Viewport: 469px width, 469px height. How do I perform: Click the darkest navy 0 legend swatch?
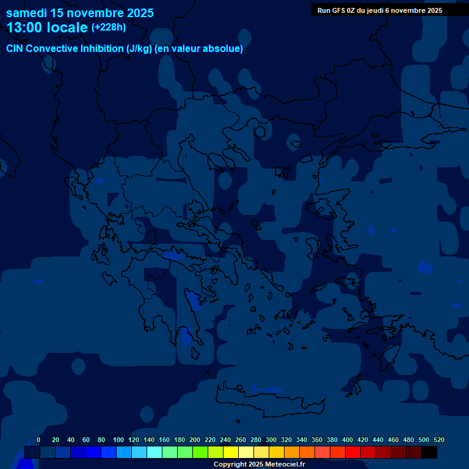click(x=32, y=452)
